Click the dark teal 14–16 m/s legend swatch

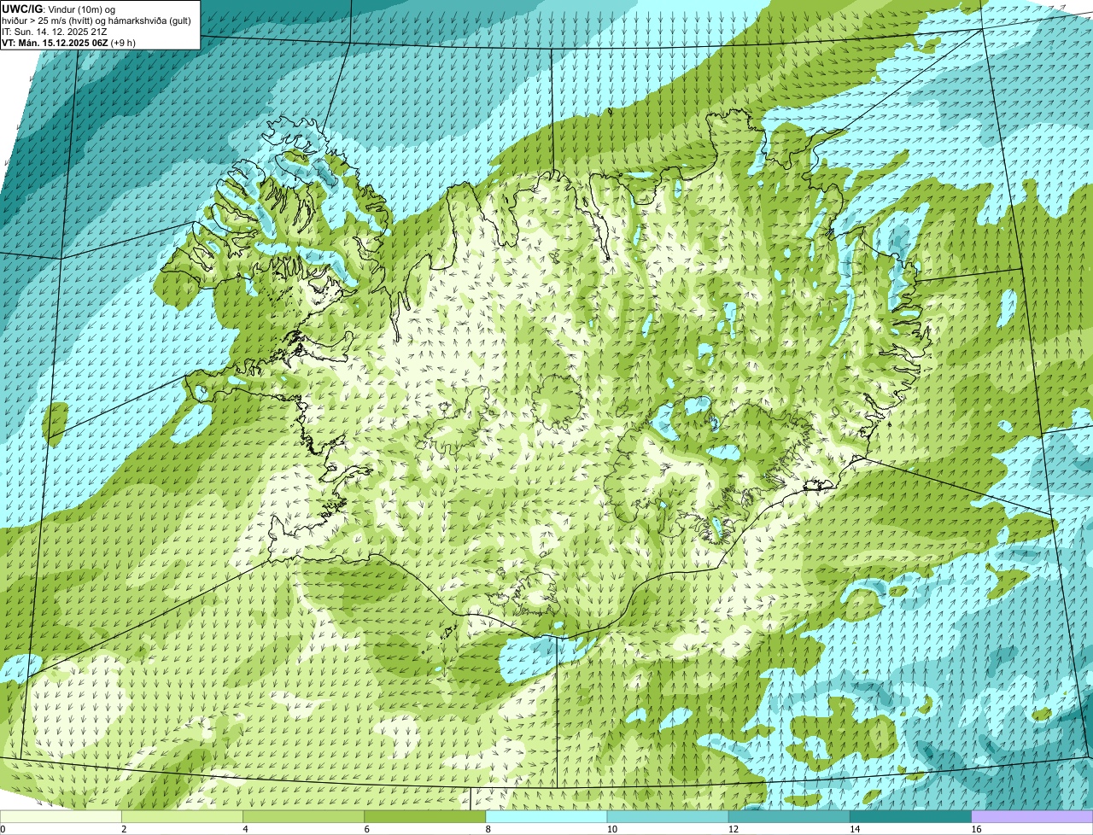pyautogui.click(x=910, y=817)
